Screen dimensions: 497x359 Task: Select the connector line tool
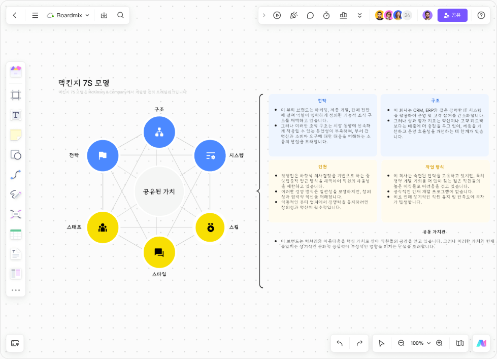16,175
